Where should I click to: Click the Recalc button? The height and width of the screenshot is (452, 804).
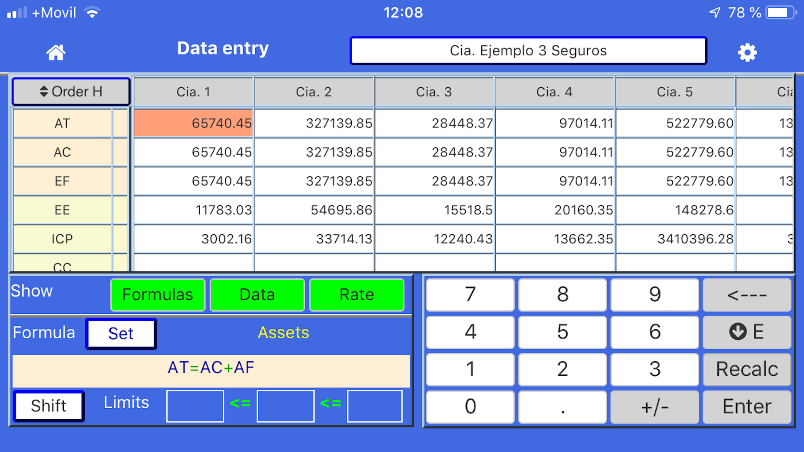click(x=747, y=369)
